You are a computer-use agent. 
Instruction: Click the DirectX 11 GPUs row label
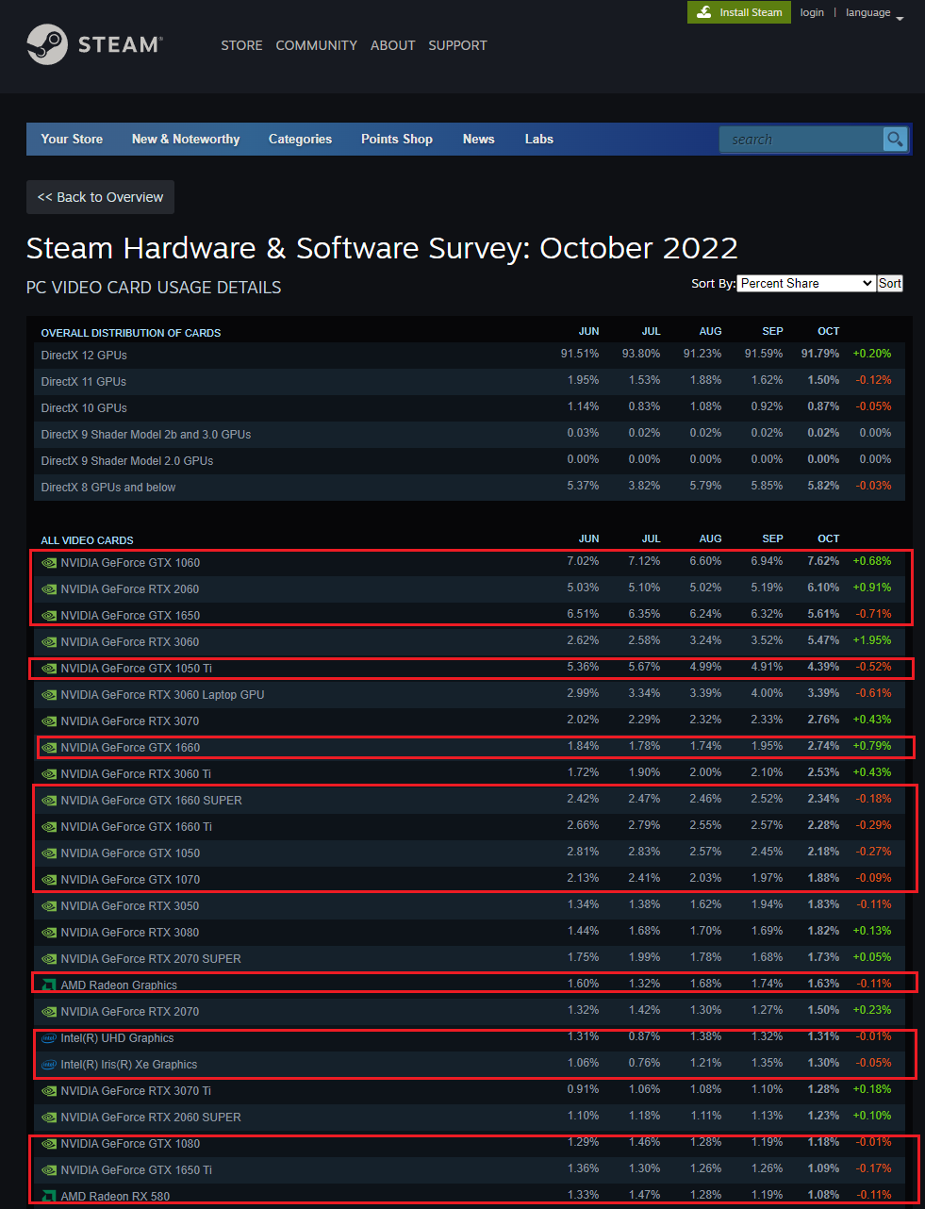[x=83, y=382]
